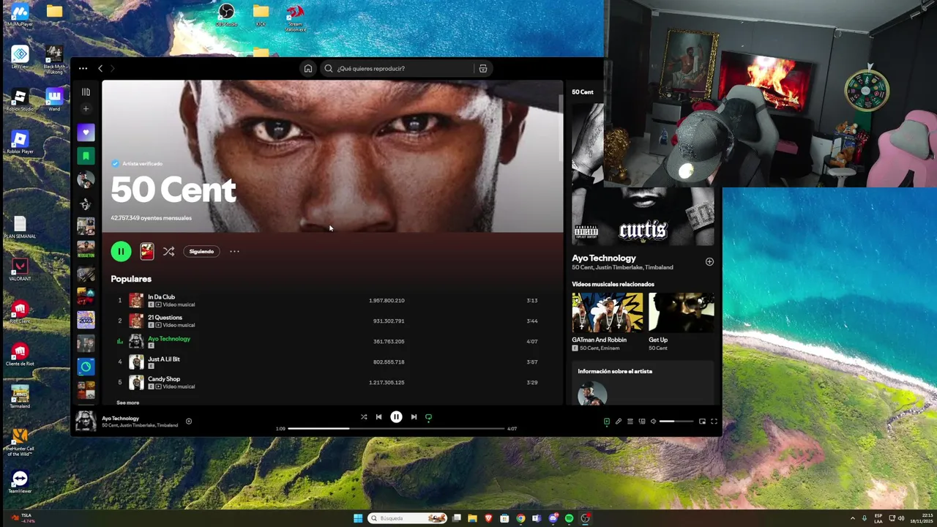Viewport: 937px width, 527px height.
Task: Open the 2023 playlist in sidebar
Action: 86,320
